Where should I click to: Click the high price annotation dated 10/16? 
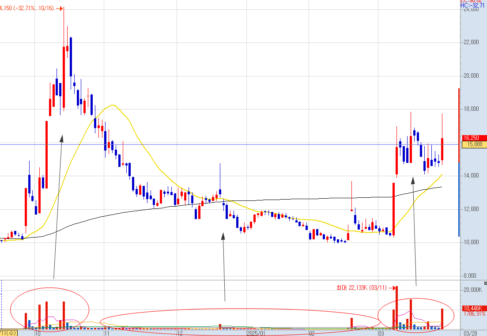[x=31, y=8]
